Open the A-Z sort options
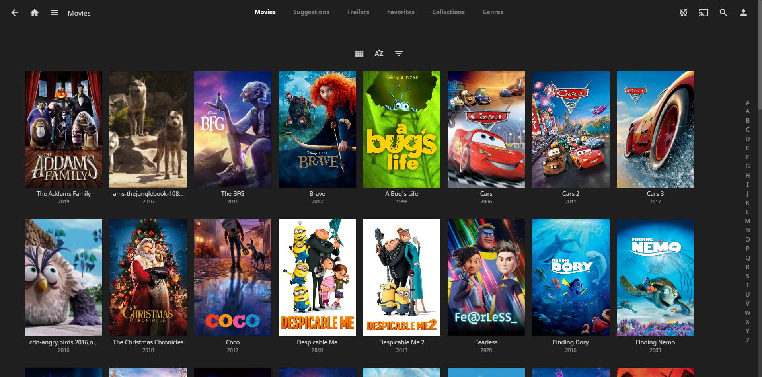Image resolution: width=762 pixels, height=377 pixels. click(379, 53)
